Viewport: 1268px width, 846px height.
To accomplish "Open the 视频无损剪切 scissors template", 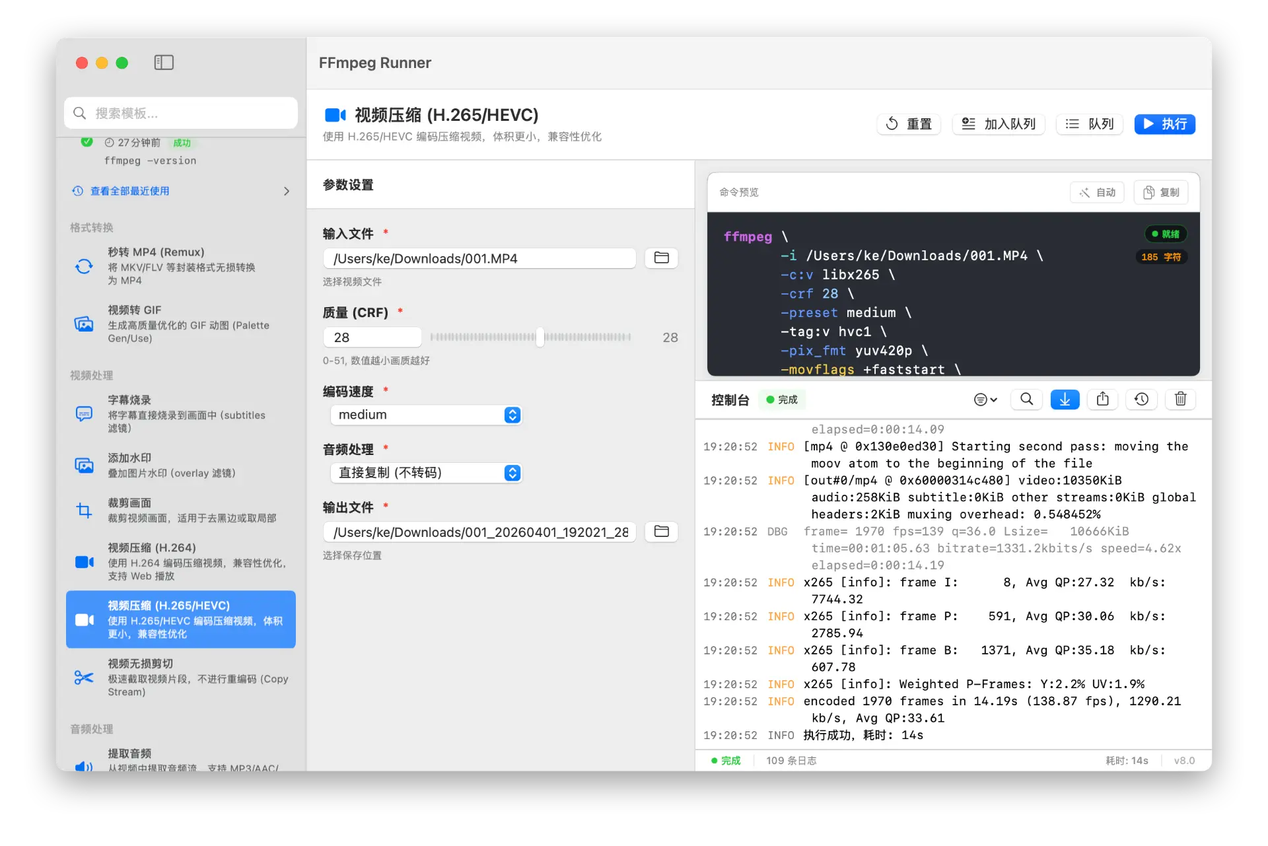I will [180, 677].
